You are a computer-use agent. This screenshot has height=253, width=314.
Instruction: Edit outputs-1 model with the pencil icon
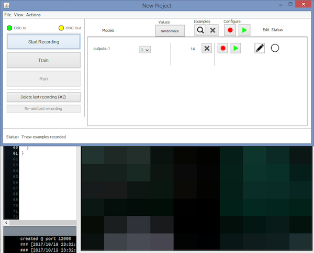tap(260, 48)
